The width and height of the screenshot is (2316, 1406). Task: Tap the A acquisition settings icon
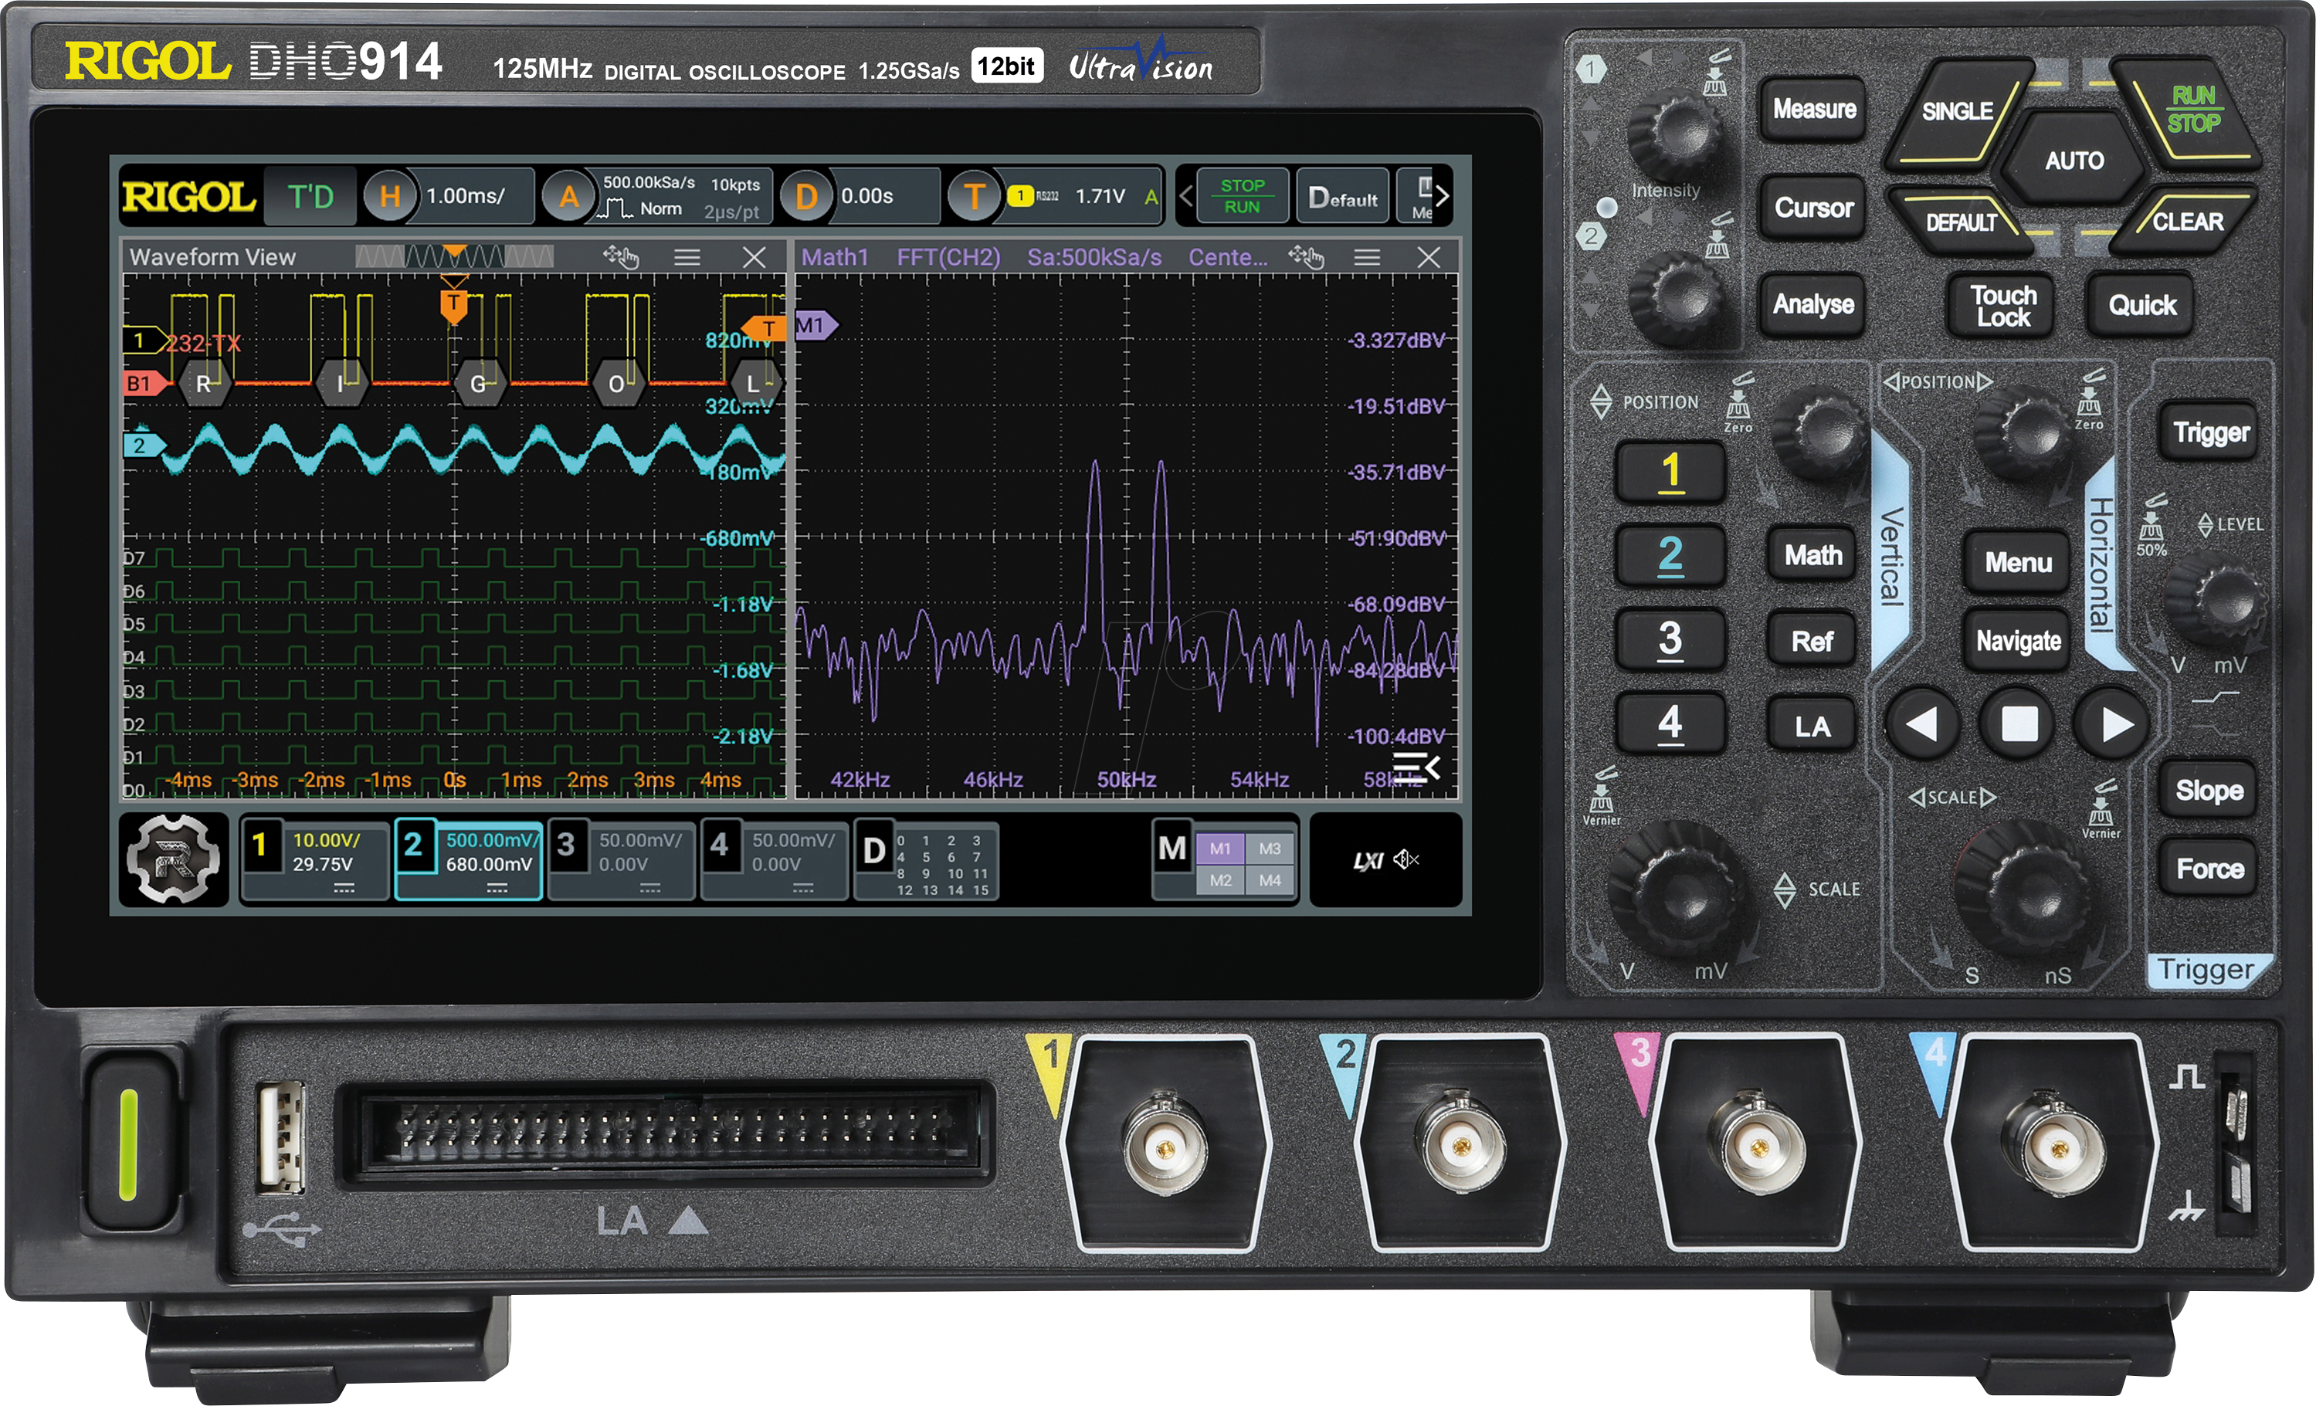pyautogui.click(x=568, y=195)
